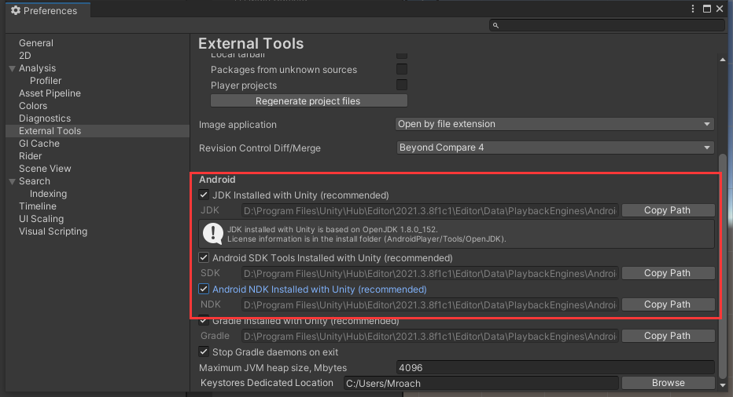The width and height of the screenshot is (733, 397).
Task: Maximize the Preferences window
Action: coord(707,9)
